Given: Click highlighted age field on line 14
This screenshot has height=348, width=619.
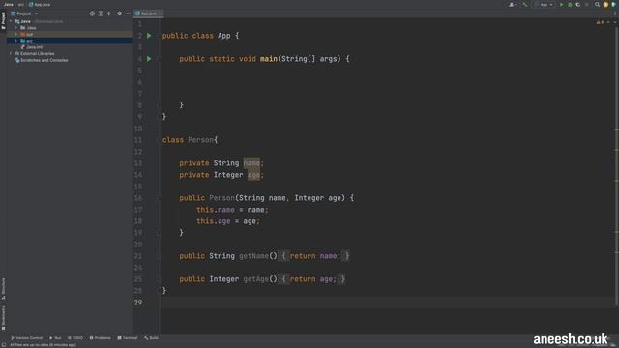Looking at the screenshot, I should (253, 175).
